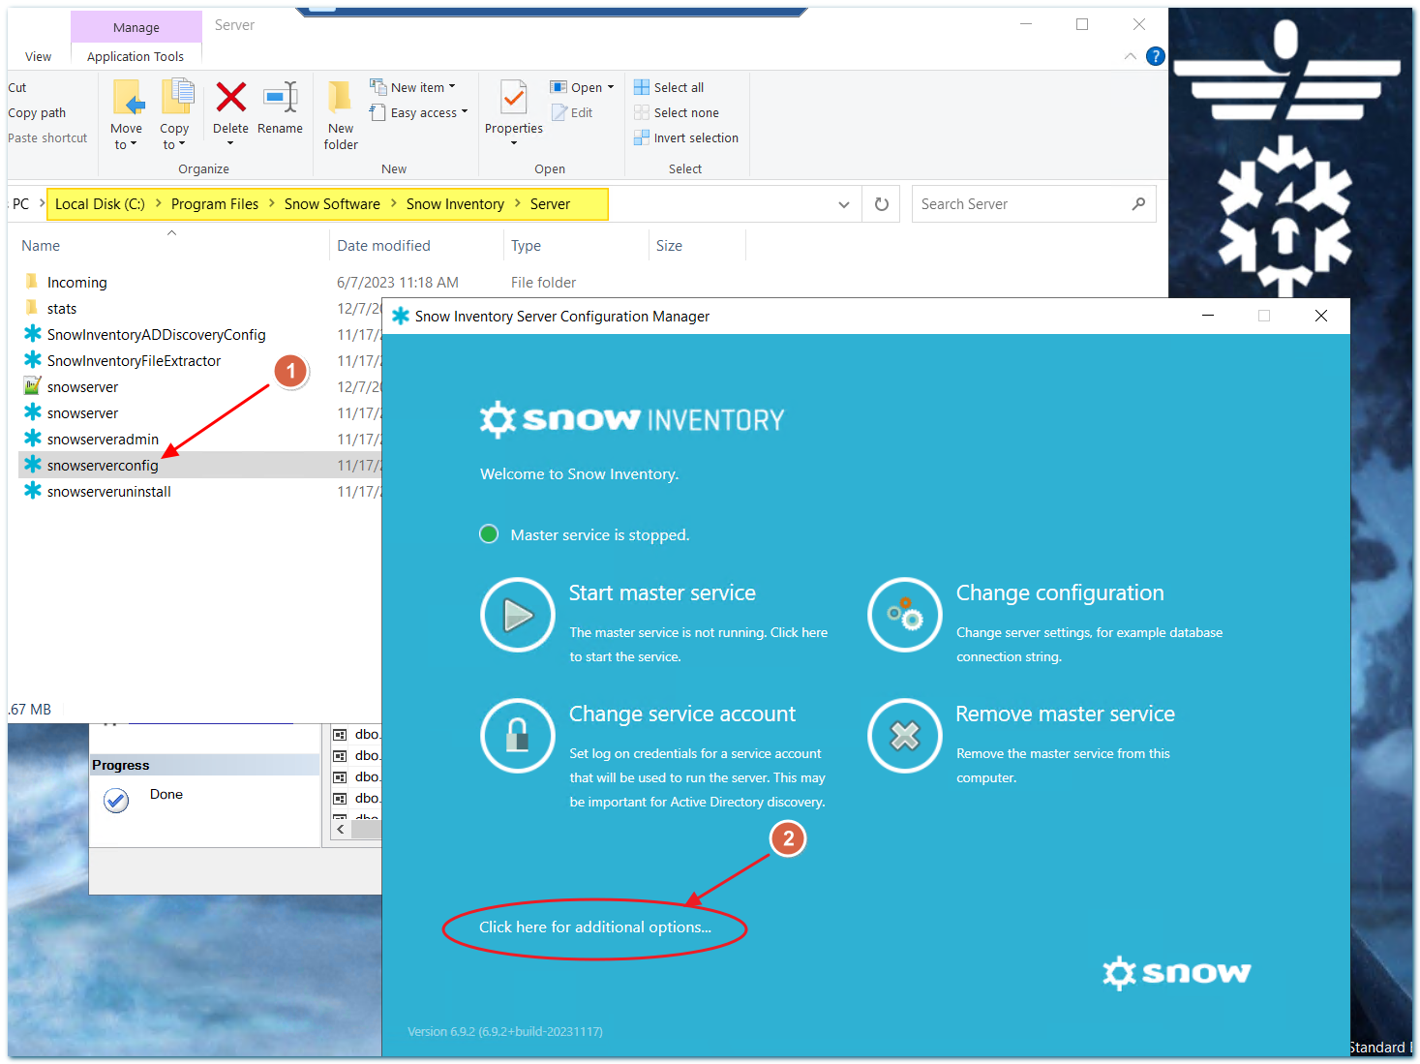
Task: Click Remove master service heading
Action: click(x=1065, y=714)
